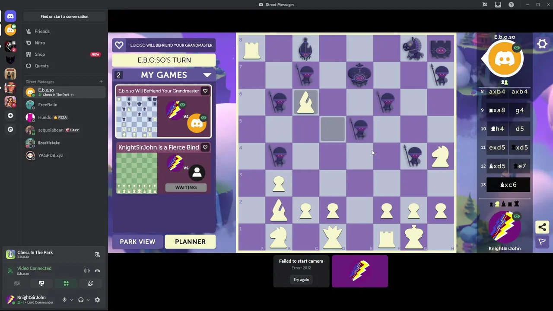This screenshot has width=553, height=311.
Task: Open the Brookiebabe direct message
Action: point(64,143)
